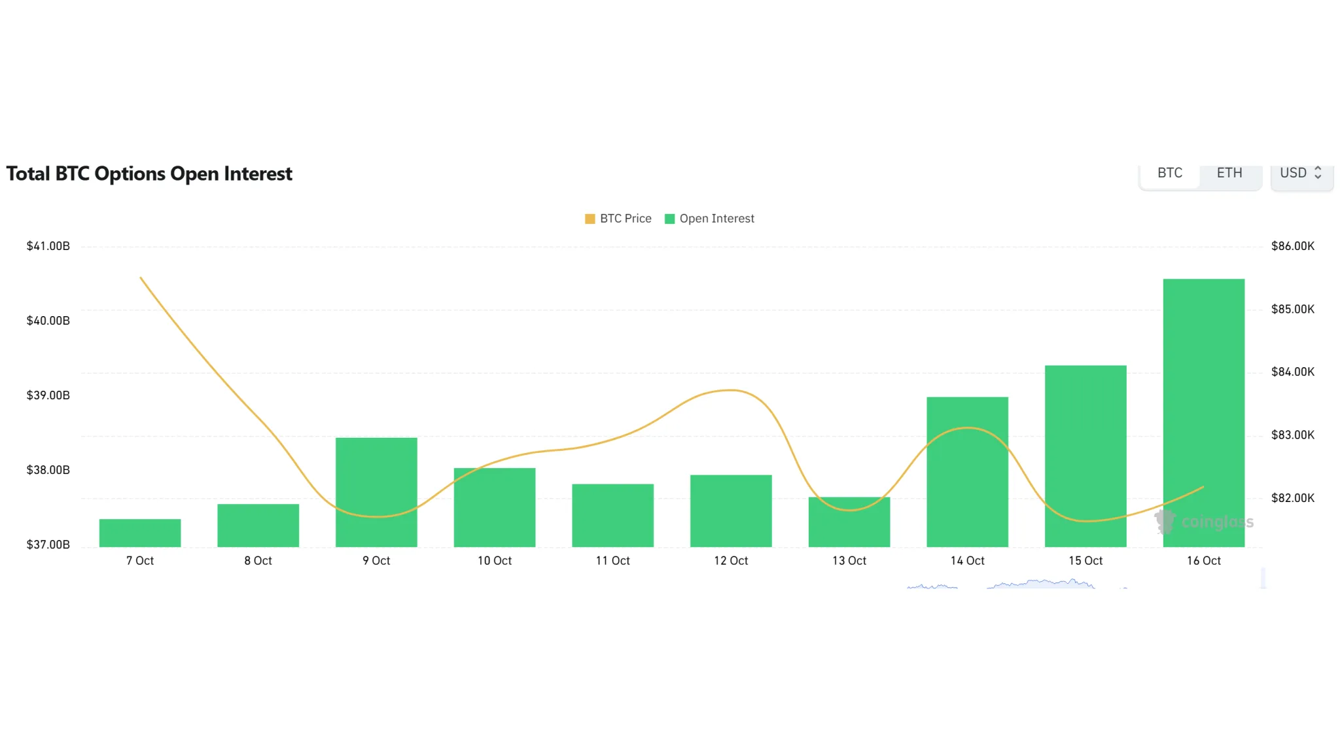Click the $82.00K price axis label
The width and height of the screenshot is (1340, 754).
point(1293,498)
